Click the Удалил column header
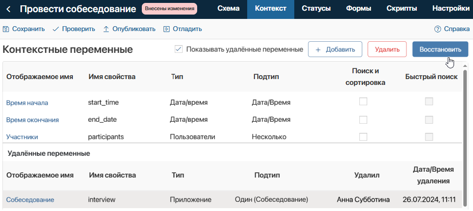This screenshot has height=211, width=473. [367, 176]
